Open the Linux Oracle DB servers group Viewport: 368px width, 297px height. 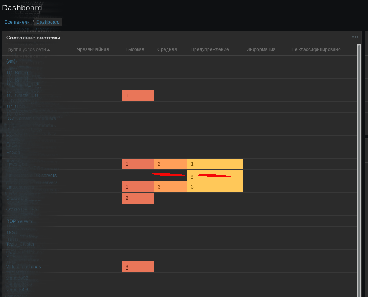31,176
